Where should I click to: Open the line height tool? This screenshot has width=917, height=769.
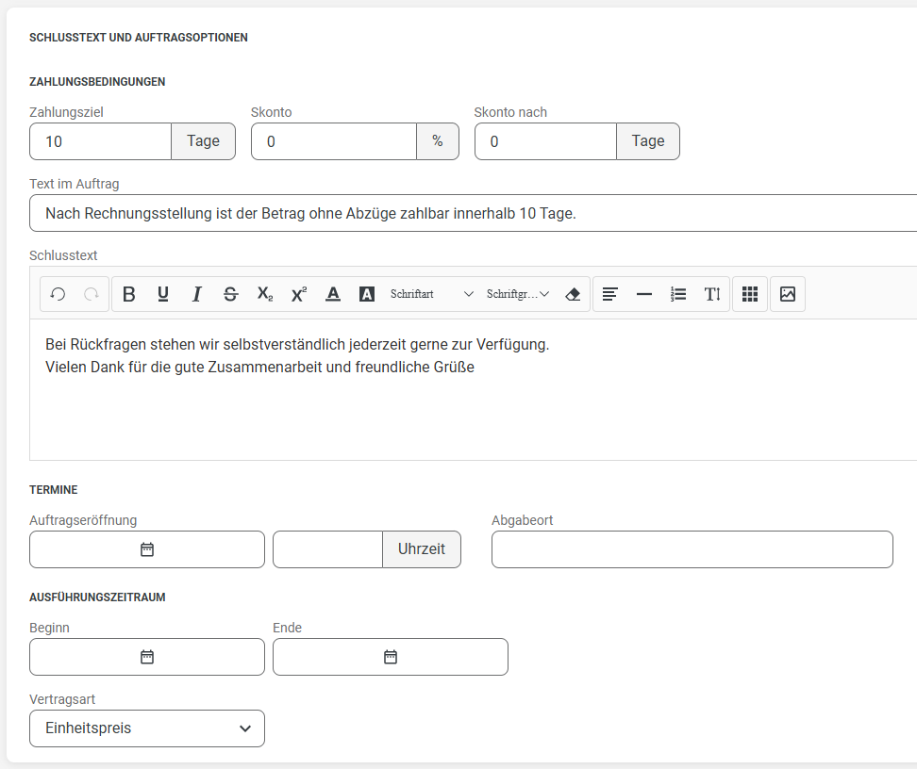click(x=711, y=294)
